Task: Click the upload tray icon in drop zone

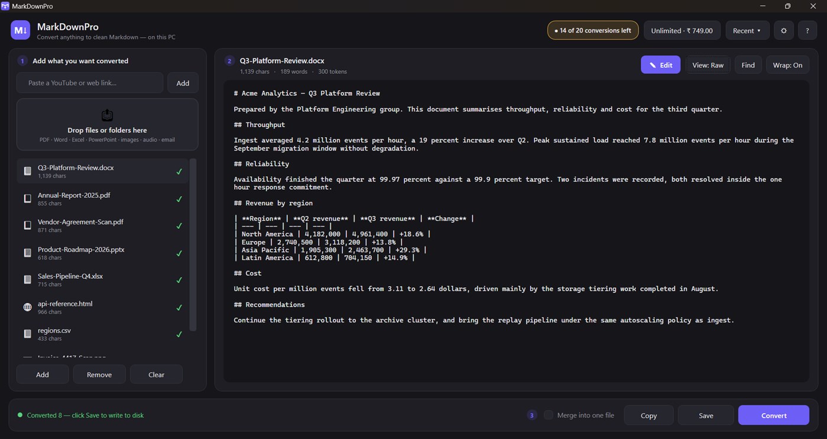Action: (107, 115)
